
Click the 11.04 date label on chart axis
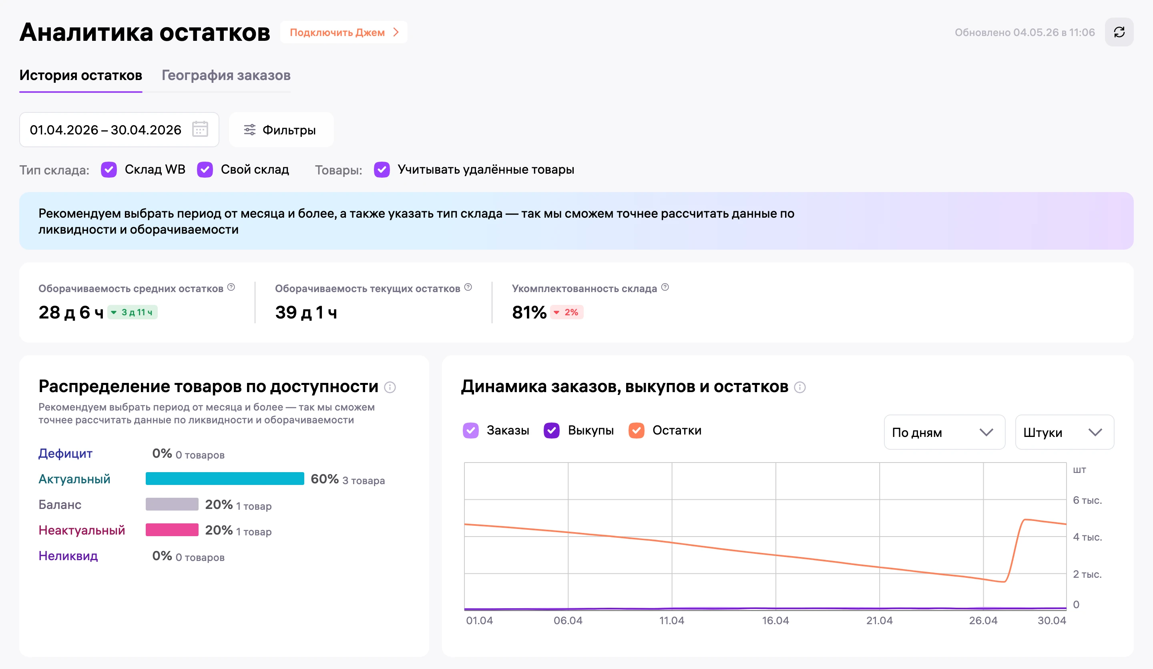coord(672,621)
